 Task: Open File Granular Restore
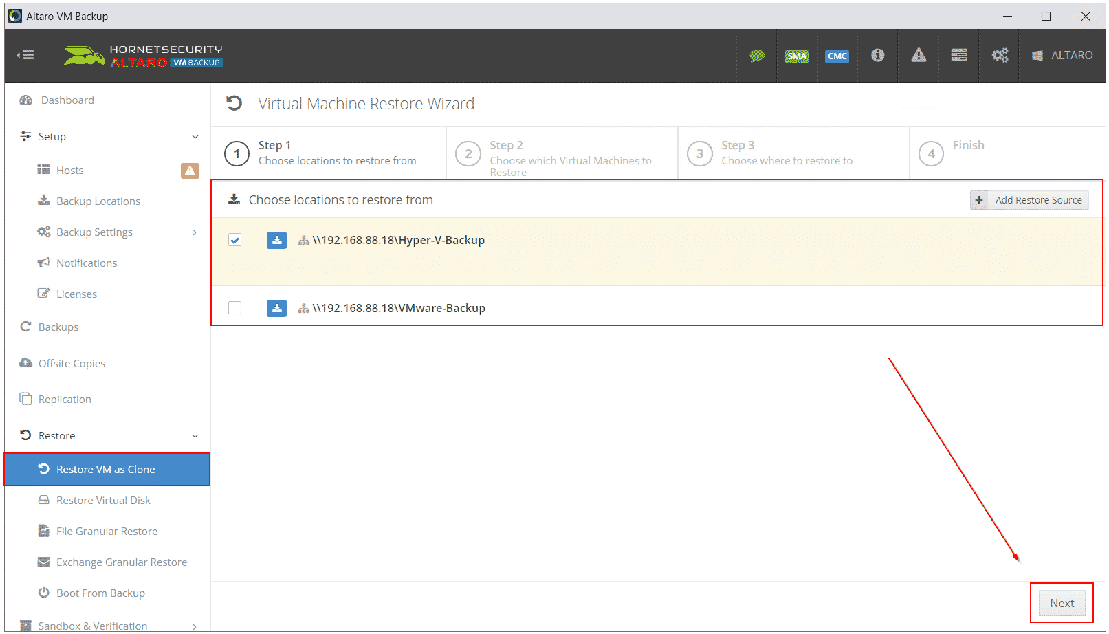coord(107,532)
